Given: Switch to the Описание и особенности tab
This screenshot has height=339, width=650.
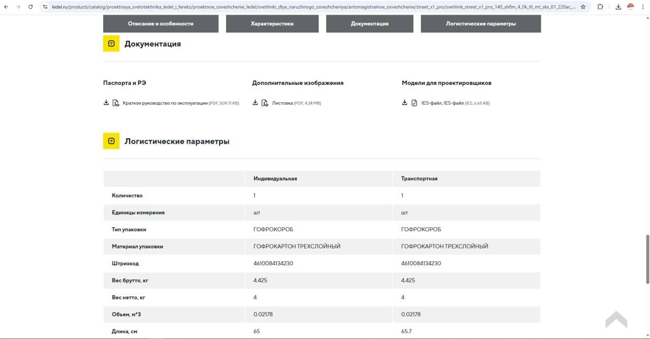Looking at the screenshot, I should 161,23.
